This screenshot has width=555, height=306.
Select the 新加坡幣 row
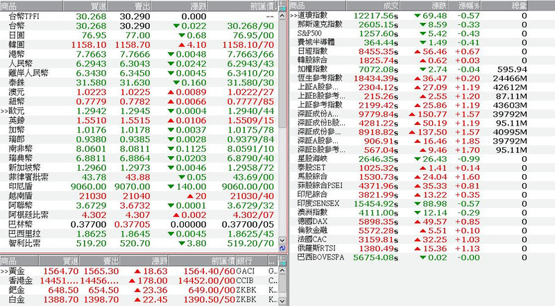(x=138, y=167)
